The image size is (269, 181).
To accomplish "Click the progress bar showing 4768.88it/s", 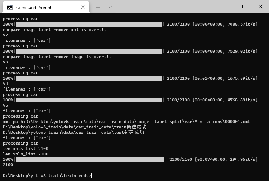I will [x=88, y=100].
